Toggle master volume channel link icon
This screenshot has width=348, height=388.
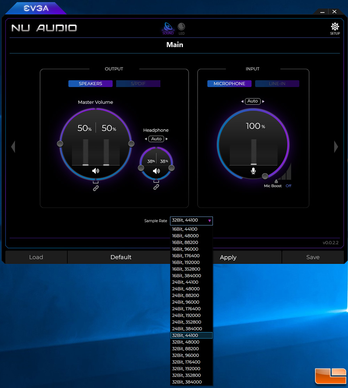point(96,188)
